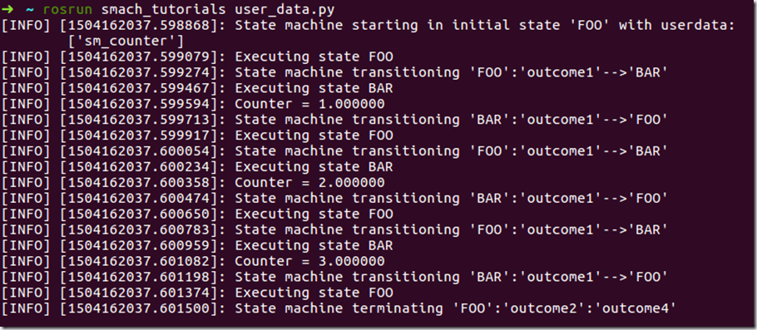This screenshot has width=757, height=330.
Task: Click the first 'Executing state BAR' line
Action: pyautogui.click(x=314, y=88)
